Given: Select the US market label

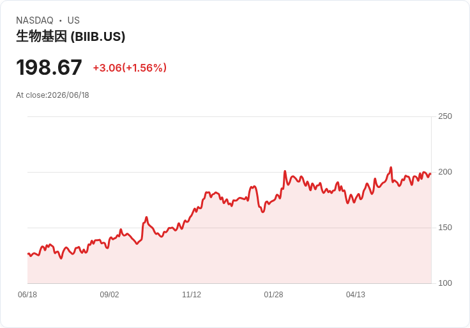Looking at the screenshot, I should [x=73, y=20].
